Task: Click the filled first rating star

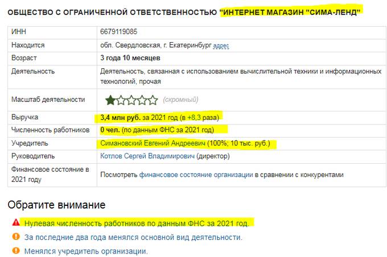Action: [x=110, y=100]
